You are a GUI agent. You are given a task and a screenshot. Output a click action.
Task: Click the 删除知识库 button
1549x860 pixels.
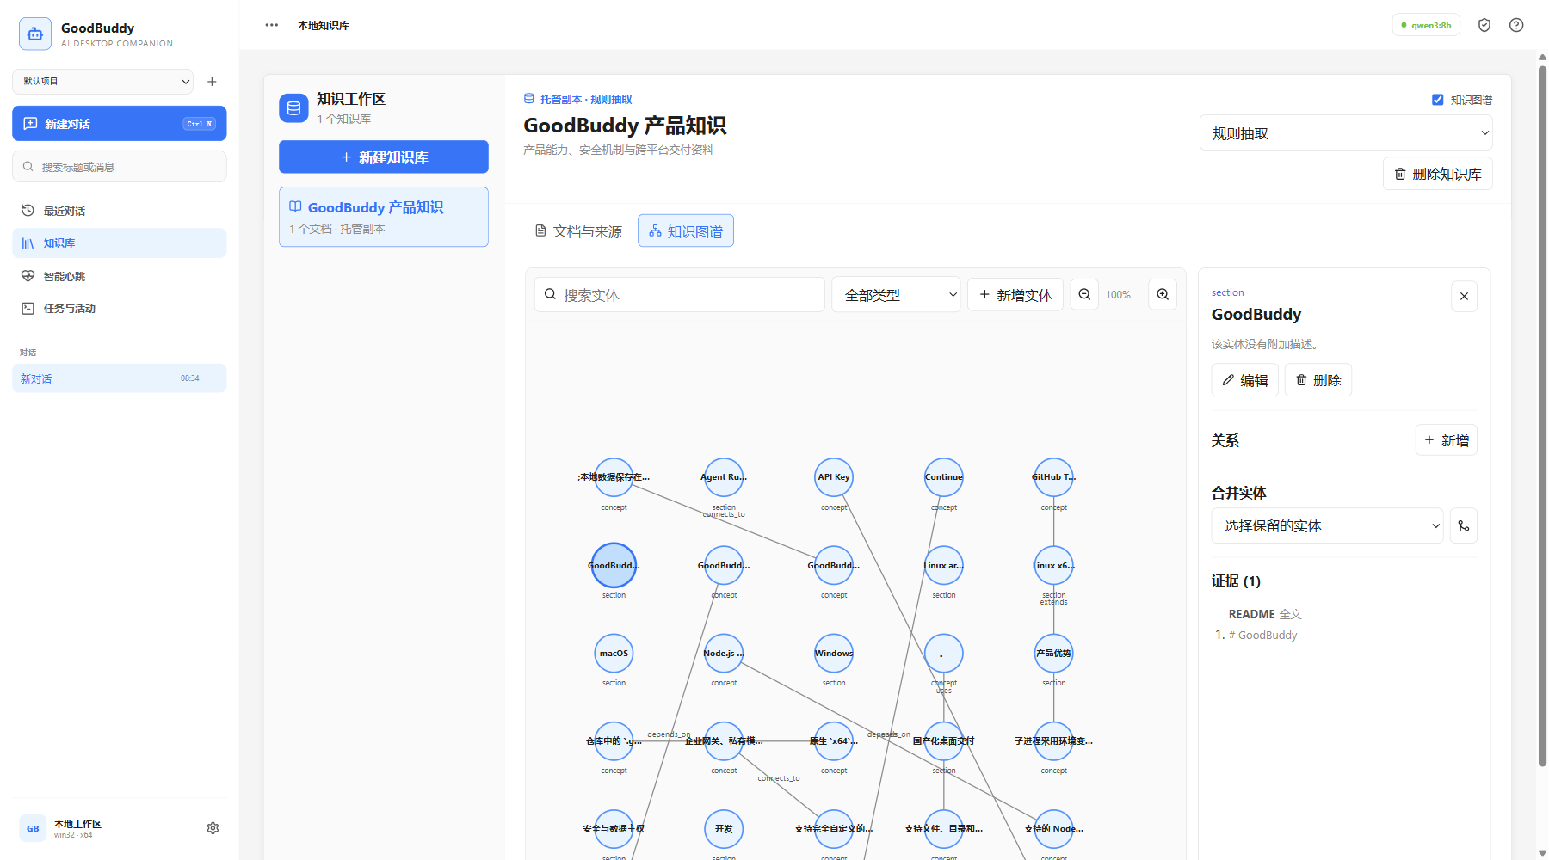coord(1438,174)
